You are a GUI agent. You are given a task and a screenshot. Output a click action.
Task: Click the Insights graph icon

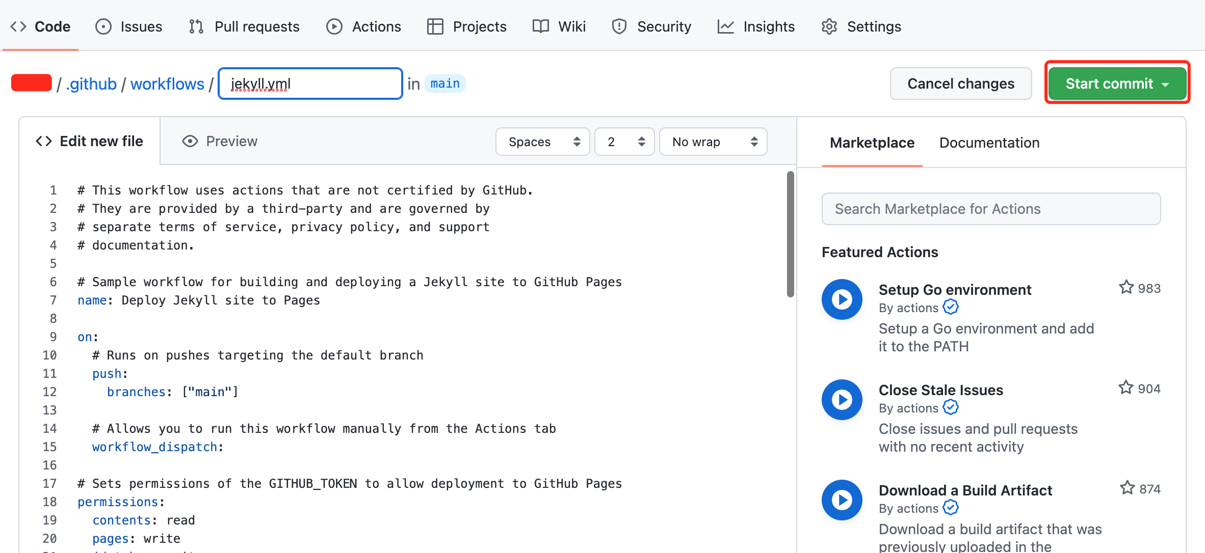[725, 26]
